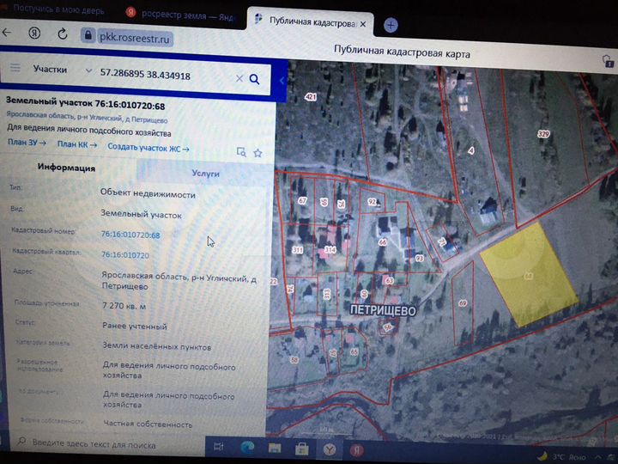This screenshot has width=618, height=464.
Task: Switch to росреестр земля browser tab
Action: click(x=182, y=13)
